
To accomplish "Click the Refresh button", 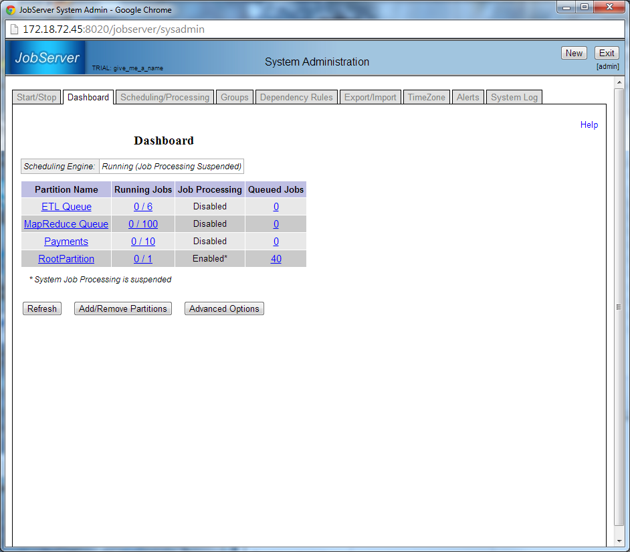I will click(x=42, y=309).
